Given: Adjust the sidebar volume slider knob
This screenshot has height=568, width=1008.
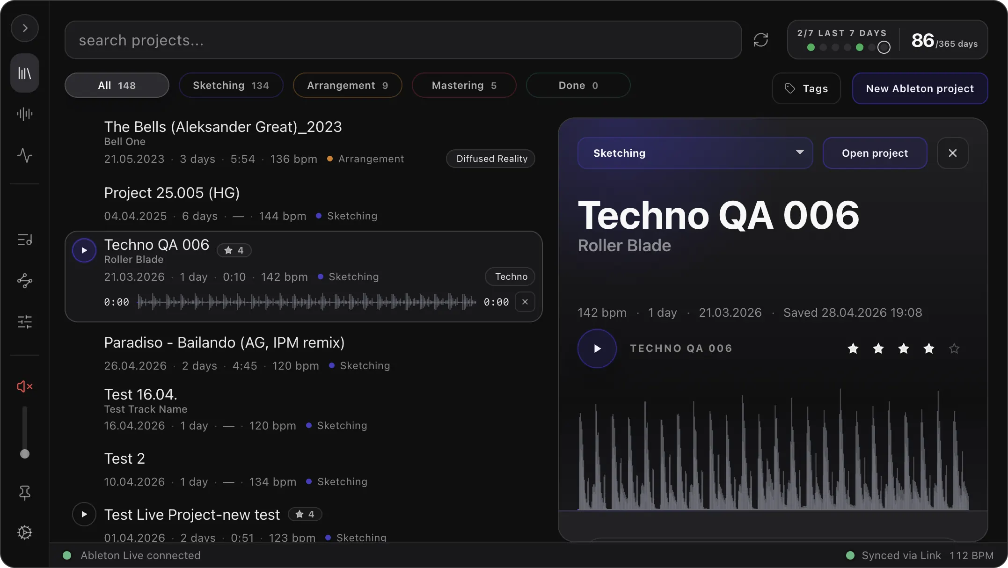Looking at the screenshot, I should [x=25, y=454].
